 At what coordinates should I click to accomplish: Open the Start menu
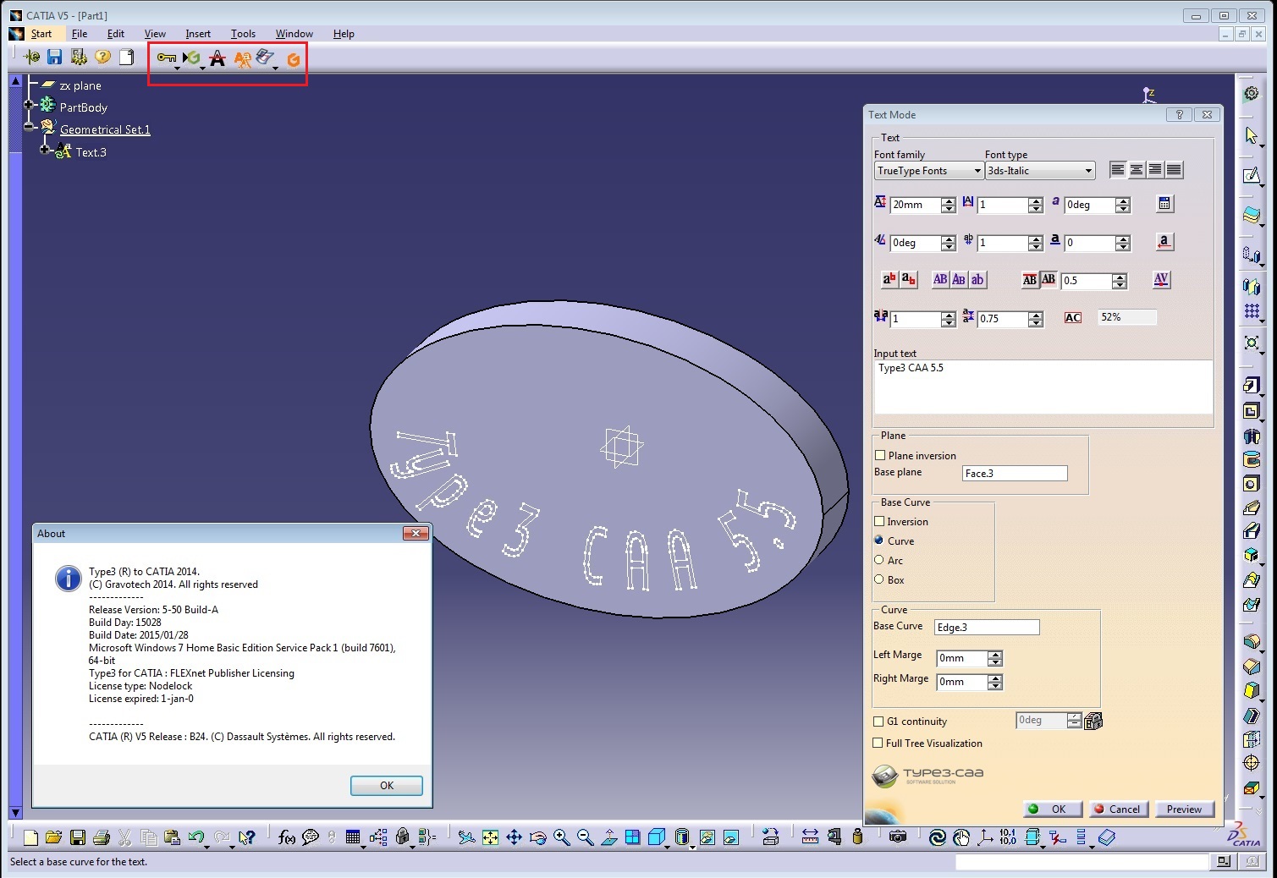pyautogui.click(x=41, y=34)
